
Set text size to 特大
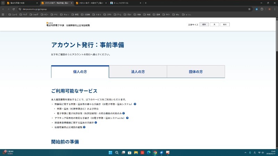[225, 25]
